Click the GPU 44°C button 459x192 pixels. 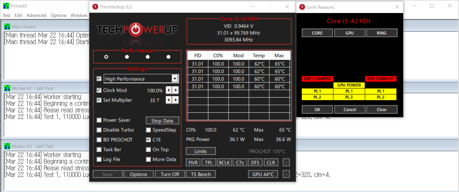pos(263,174)
